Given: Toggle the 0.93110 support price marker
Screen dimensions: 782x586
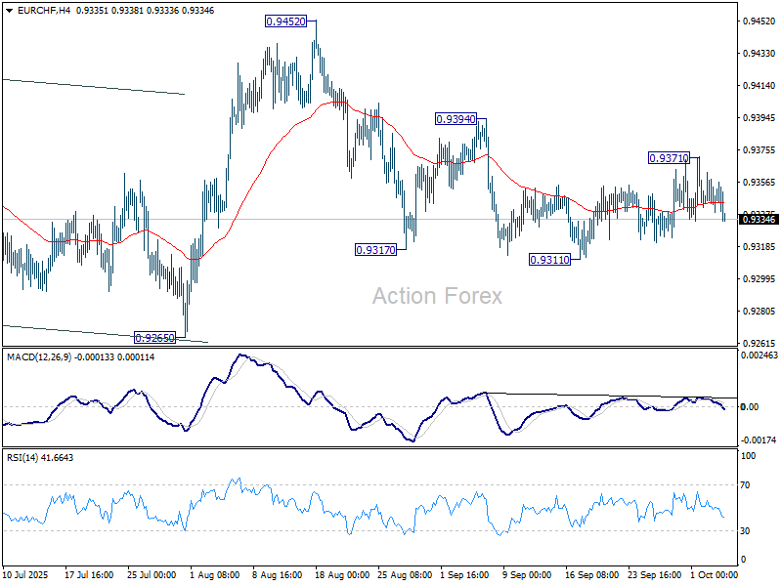Looking at the screenshot, I should click(552, 257).
